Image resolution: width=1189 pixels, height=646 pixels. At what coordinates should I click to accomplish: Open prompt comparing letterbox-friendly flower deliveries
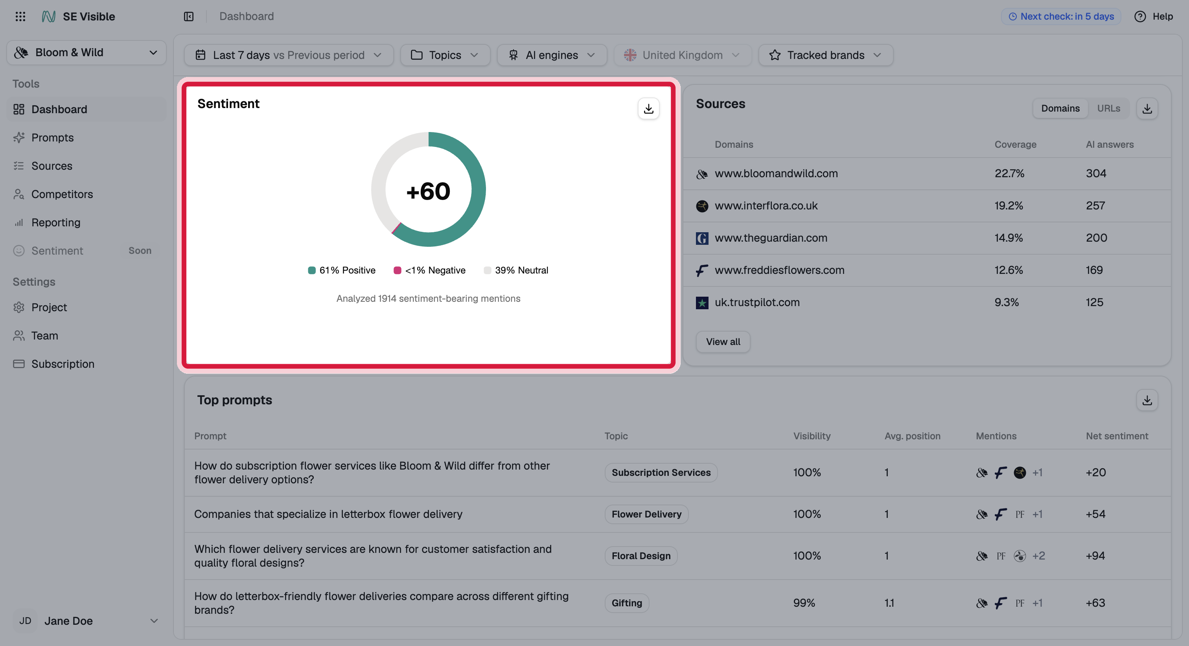coord(381,603)
